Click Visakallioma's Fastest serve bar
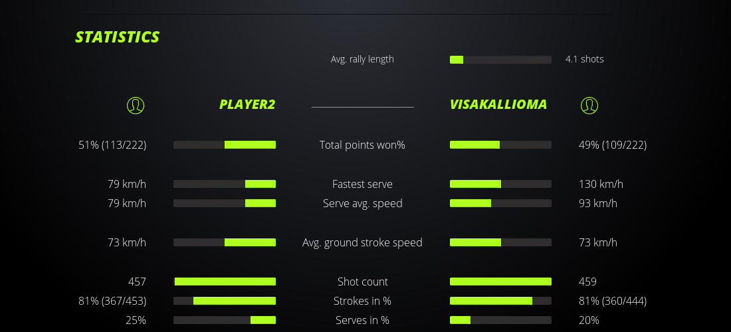 500,184
